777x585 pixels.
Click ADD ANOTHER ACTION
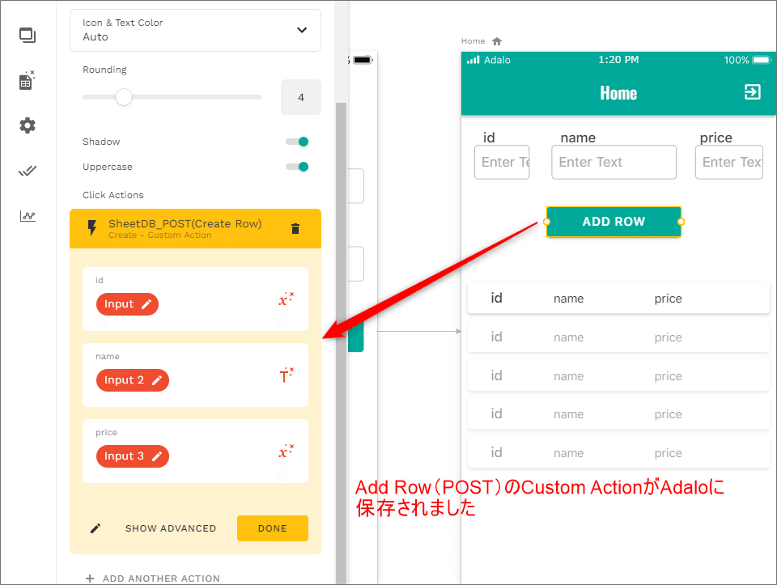coord(161,579)
